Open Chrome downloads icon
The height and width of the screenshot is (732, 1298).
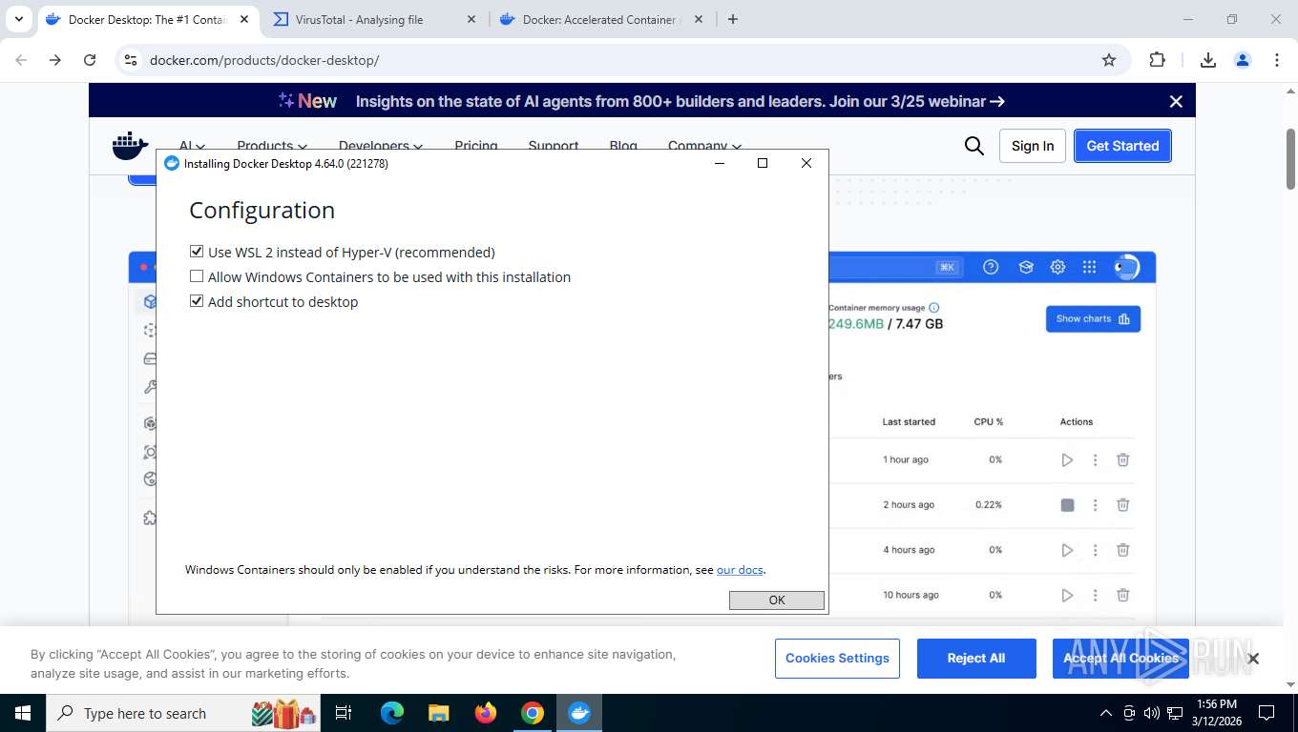point(1208,60)
